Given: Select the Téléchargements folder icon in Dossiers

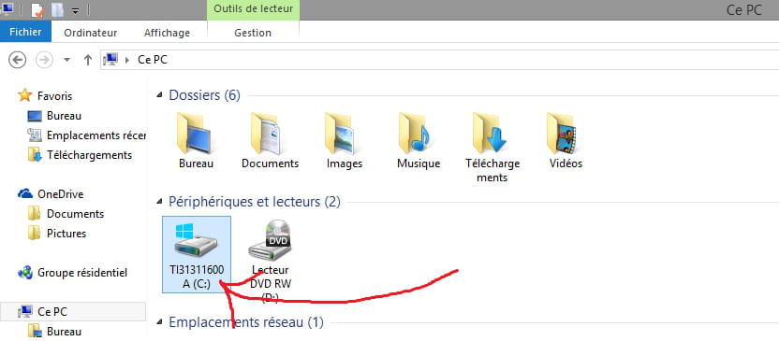Looking at the screenshot, I should coord(491,134).
